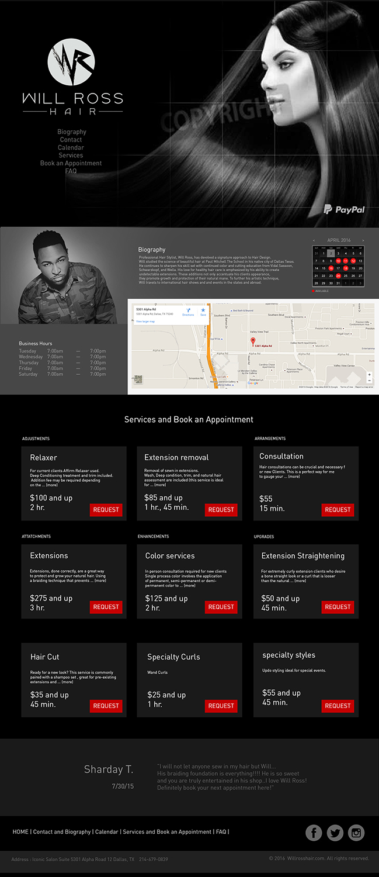This screenshot has height=877, width=379.
Task: Open Contact in the top navigation
Action: pos(71,140)
